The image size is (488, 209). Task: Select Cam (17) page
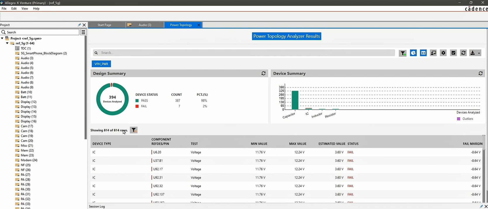27,126
